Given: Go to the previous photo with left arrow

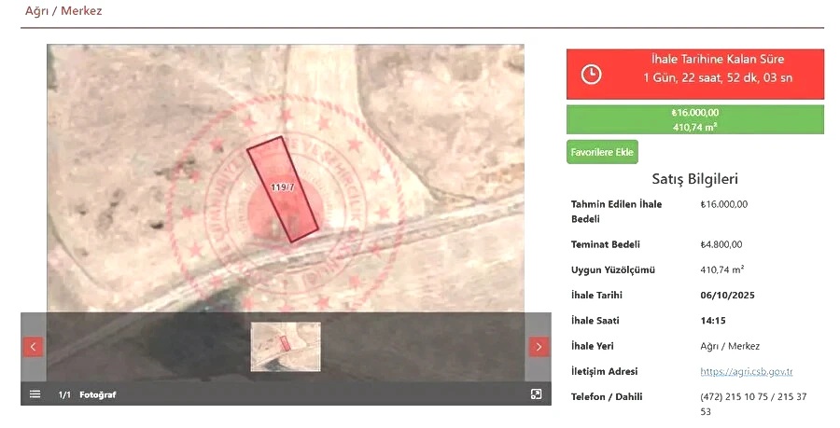Looking at the screenshot, I should coord(33,347).
